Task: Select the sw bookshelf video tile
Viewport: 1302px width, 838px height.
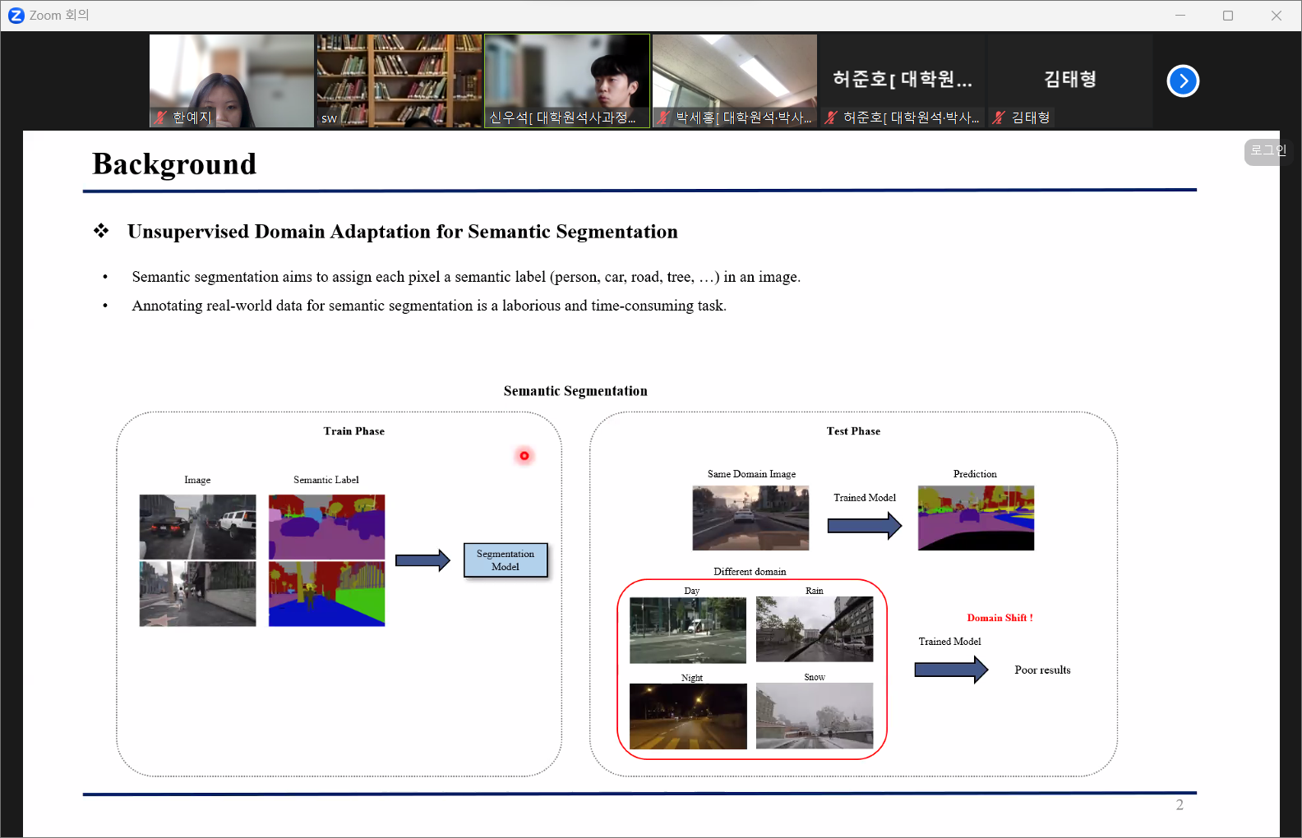Action: [399, 74]
